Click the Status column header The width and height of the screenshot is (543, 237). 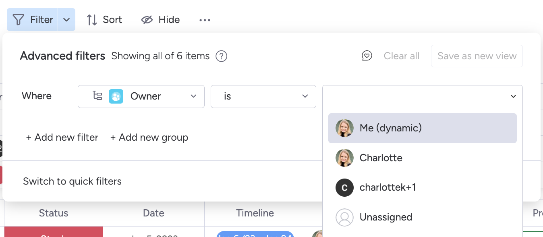53,213
